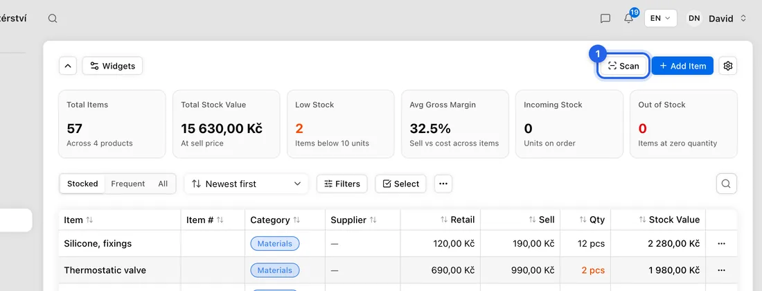Click Add Item button
Image resolution: width=762 pixels, height=291 pixels.
tap(682, 66)
